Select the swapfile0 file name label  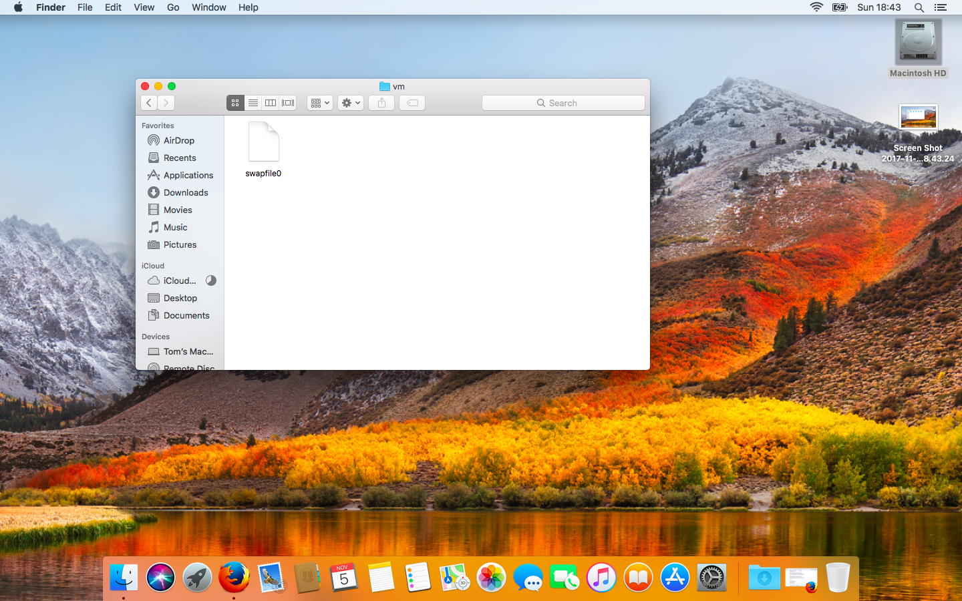click(263, 174)
